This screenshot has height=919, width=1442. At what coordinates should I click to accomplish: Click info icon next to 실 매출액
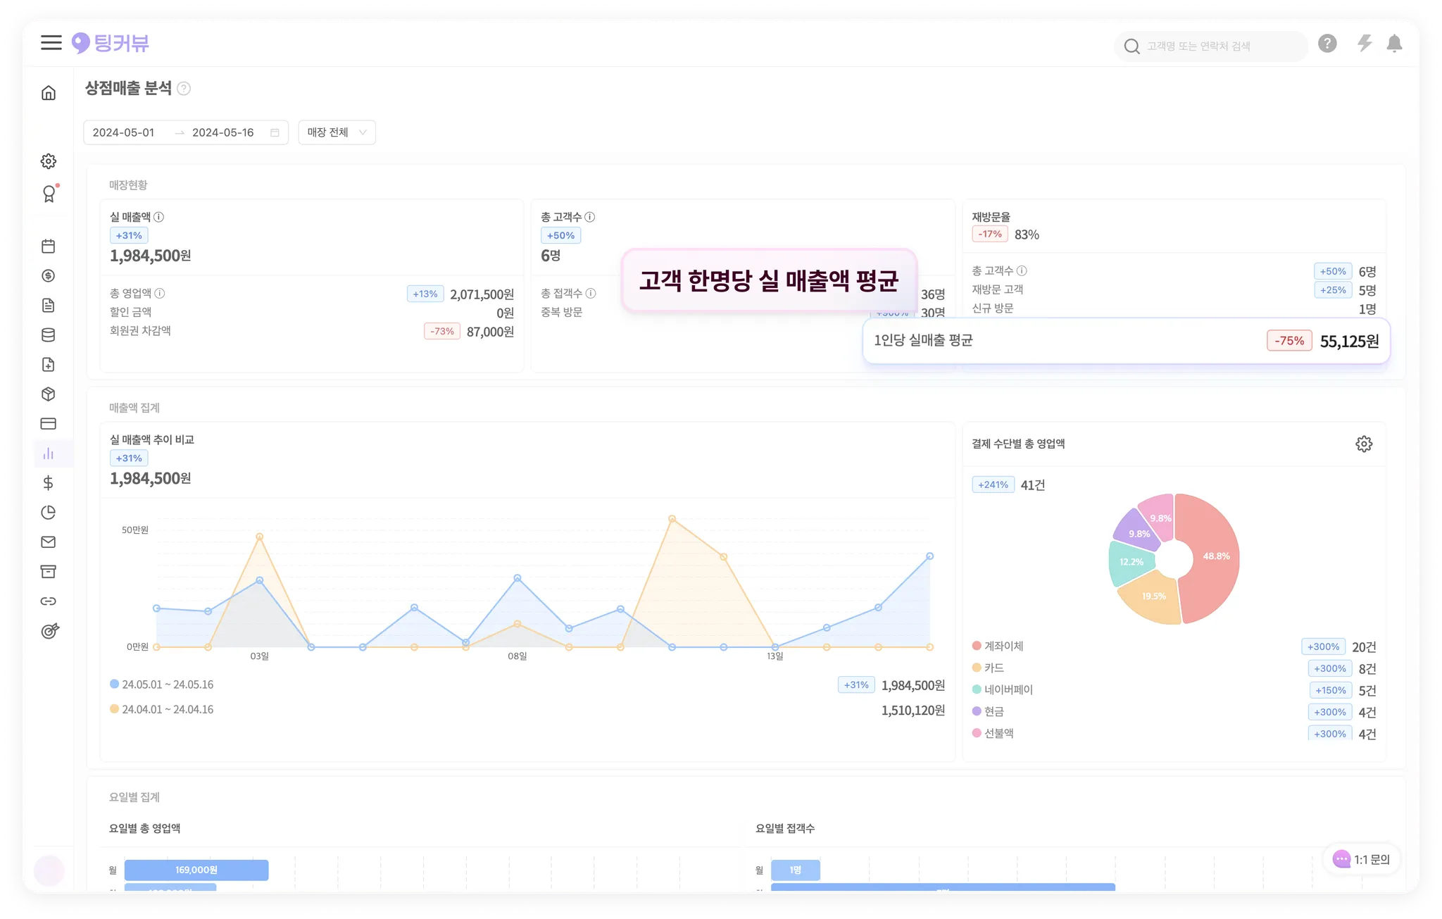pos(159,218)
